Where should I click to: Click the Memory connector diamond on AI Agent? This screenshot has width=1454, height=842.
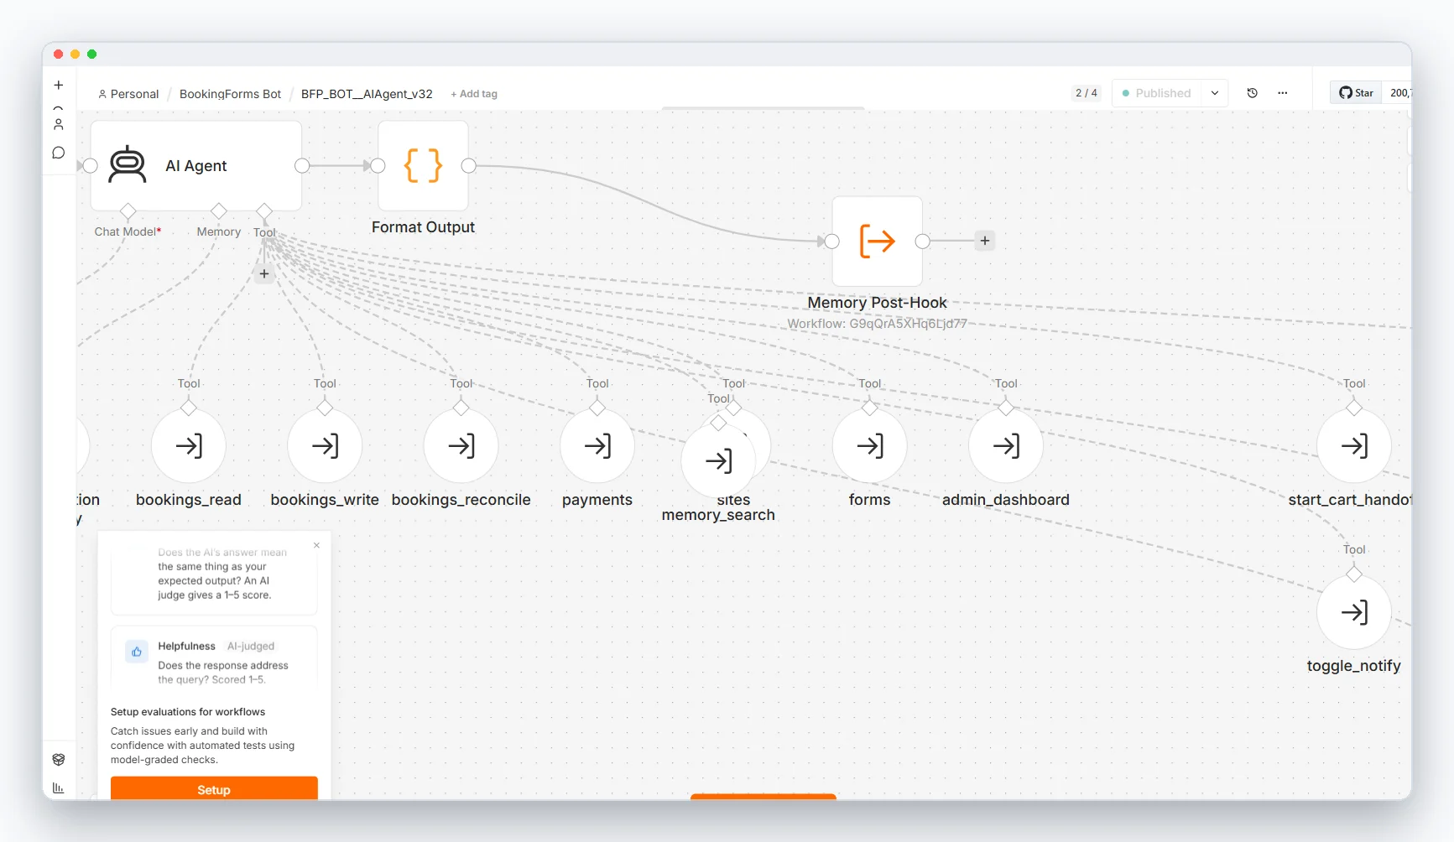(219, 210)
